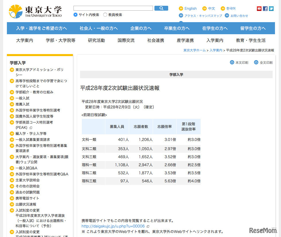This screenshot has height=237, width=281.
Task: Select the サイト内検索 radio button
Action: click(x=75, y=14)
